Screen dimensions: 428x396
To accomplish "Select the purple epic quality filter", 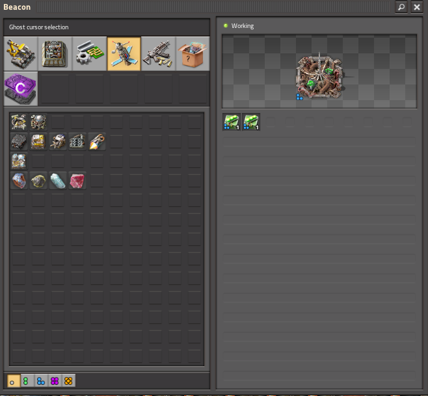I will pyautogui.click(x=55, y=381).
